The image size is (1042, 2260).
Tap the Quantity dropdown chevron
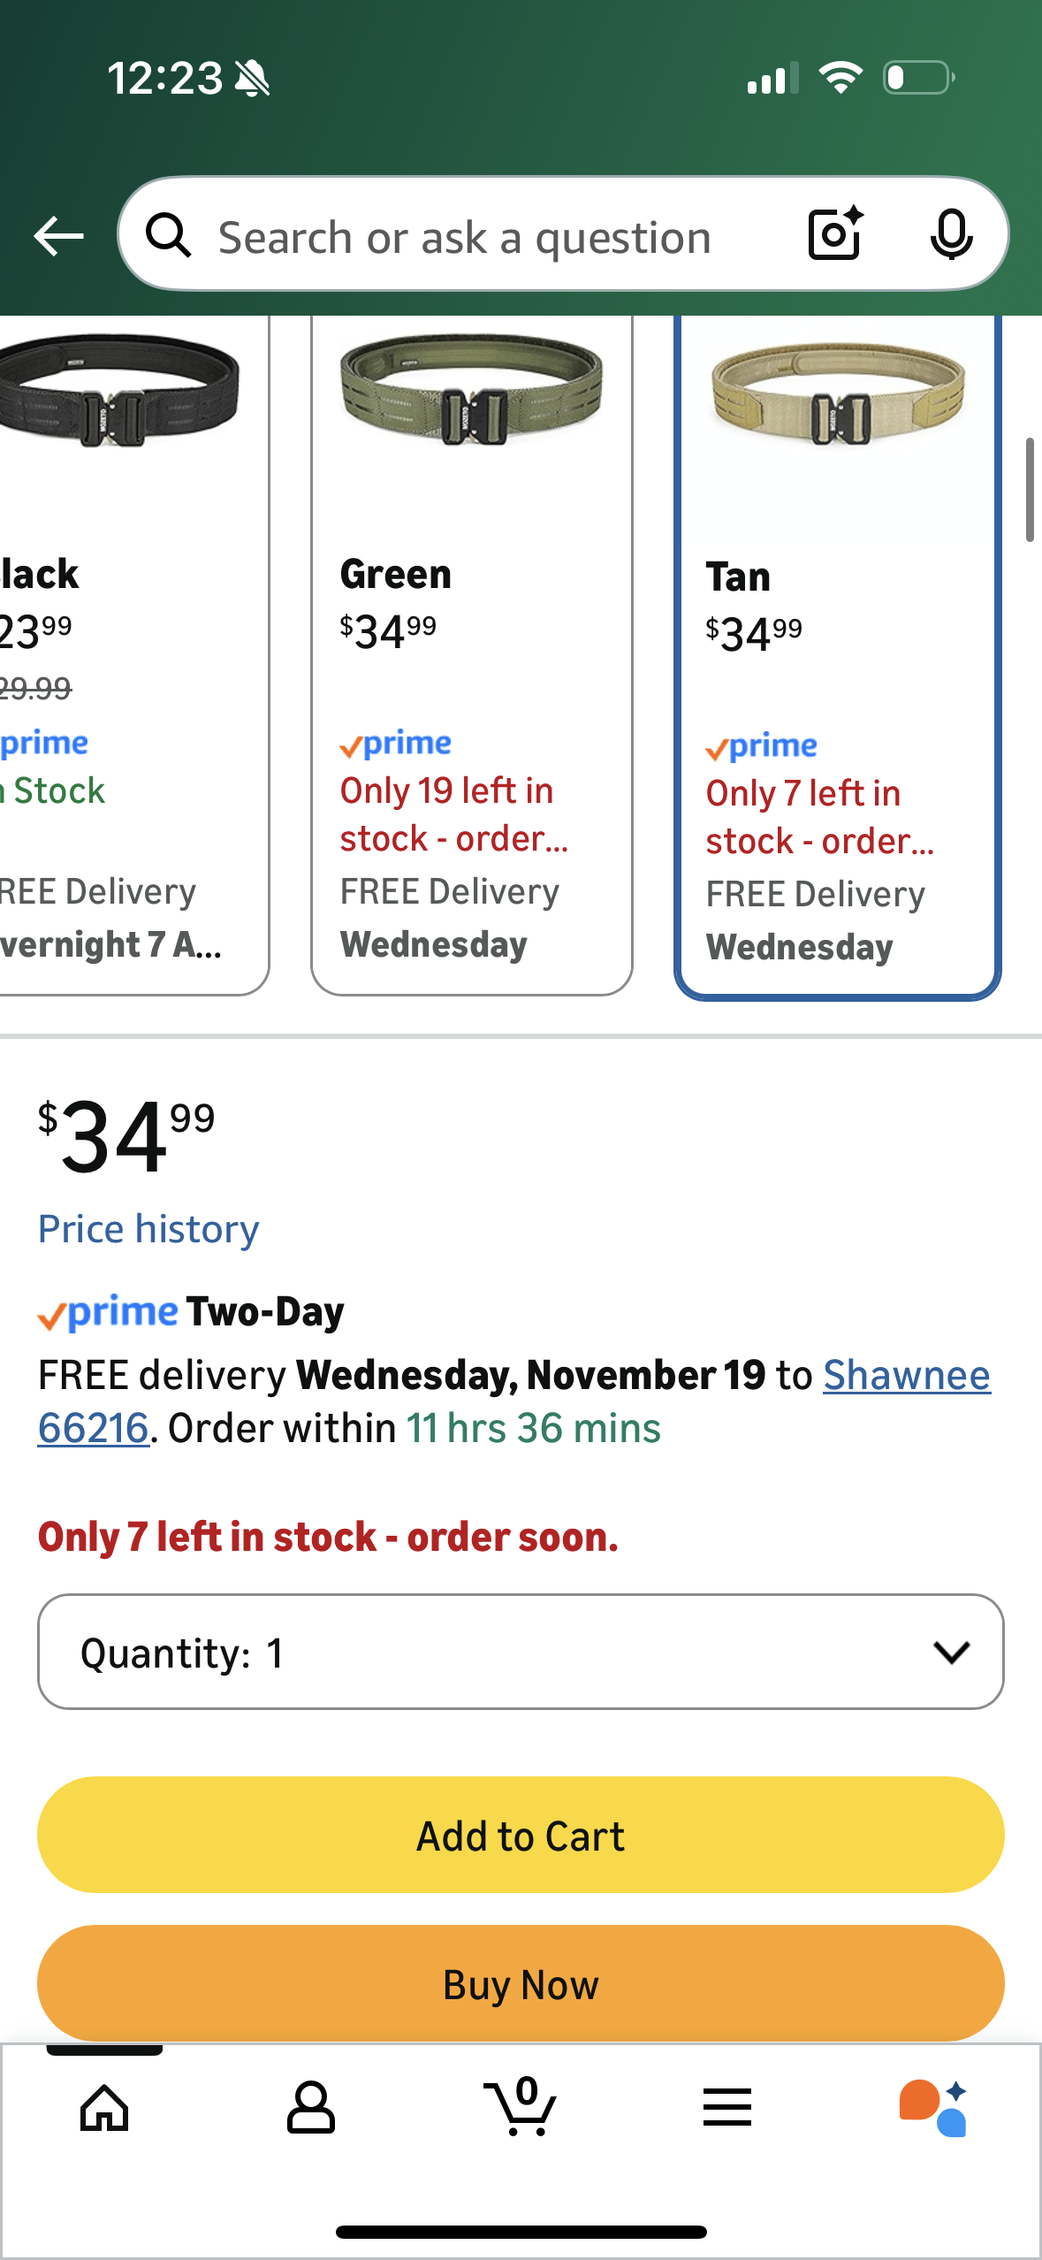pos(951,1652)
